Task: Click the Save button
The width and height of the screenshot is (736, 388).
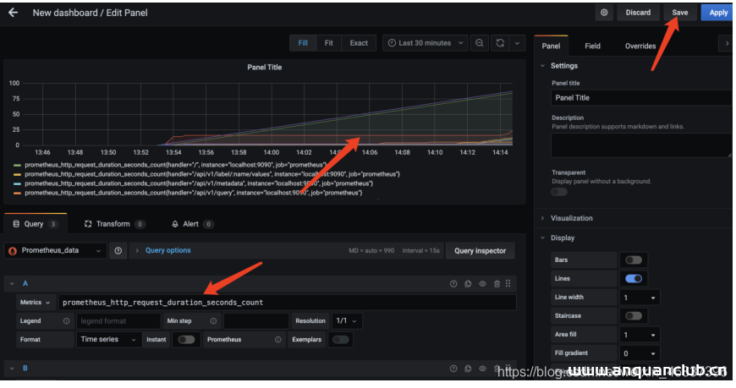Action: click(679, 13)
